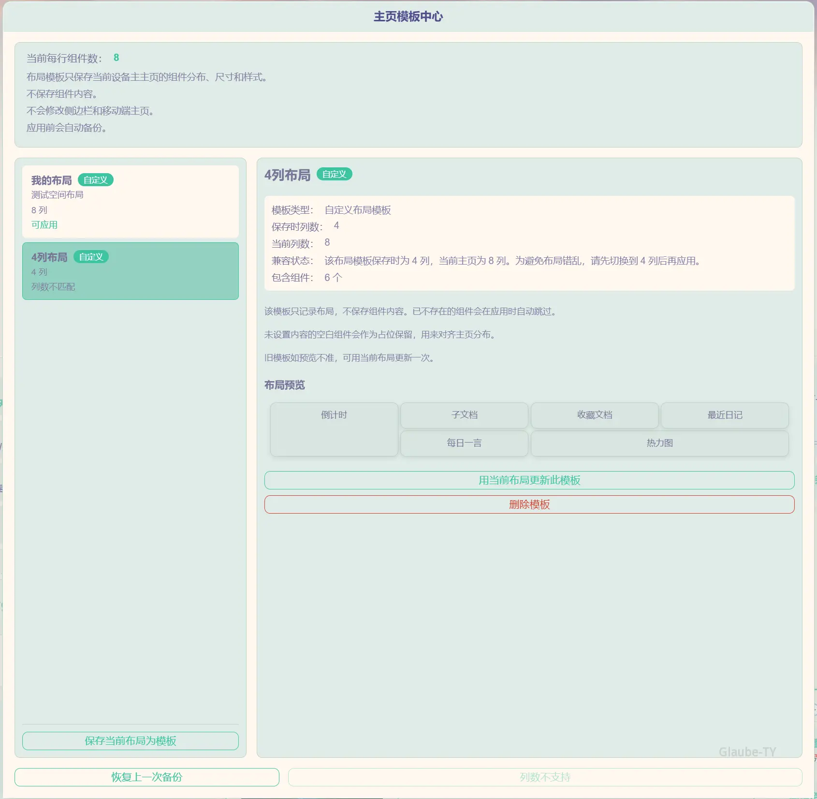Click the 布局预览 heading
Screen dimensions: 817x799
click(285, 385)
